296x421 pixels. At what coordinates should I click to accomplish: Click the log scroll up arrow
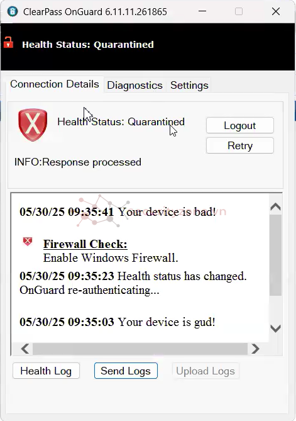(276, 207)
